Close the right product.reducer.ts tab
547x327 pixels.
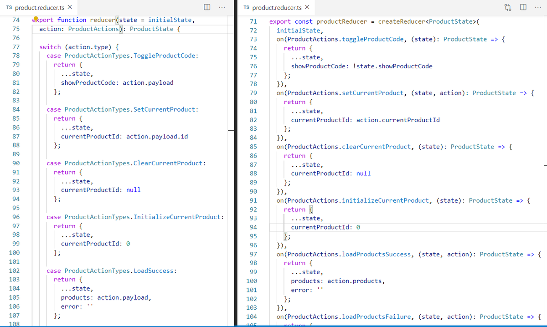pyautogui.click(x=307, y=8)
